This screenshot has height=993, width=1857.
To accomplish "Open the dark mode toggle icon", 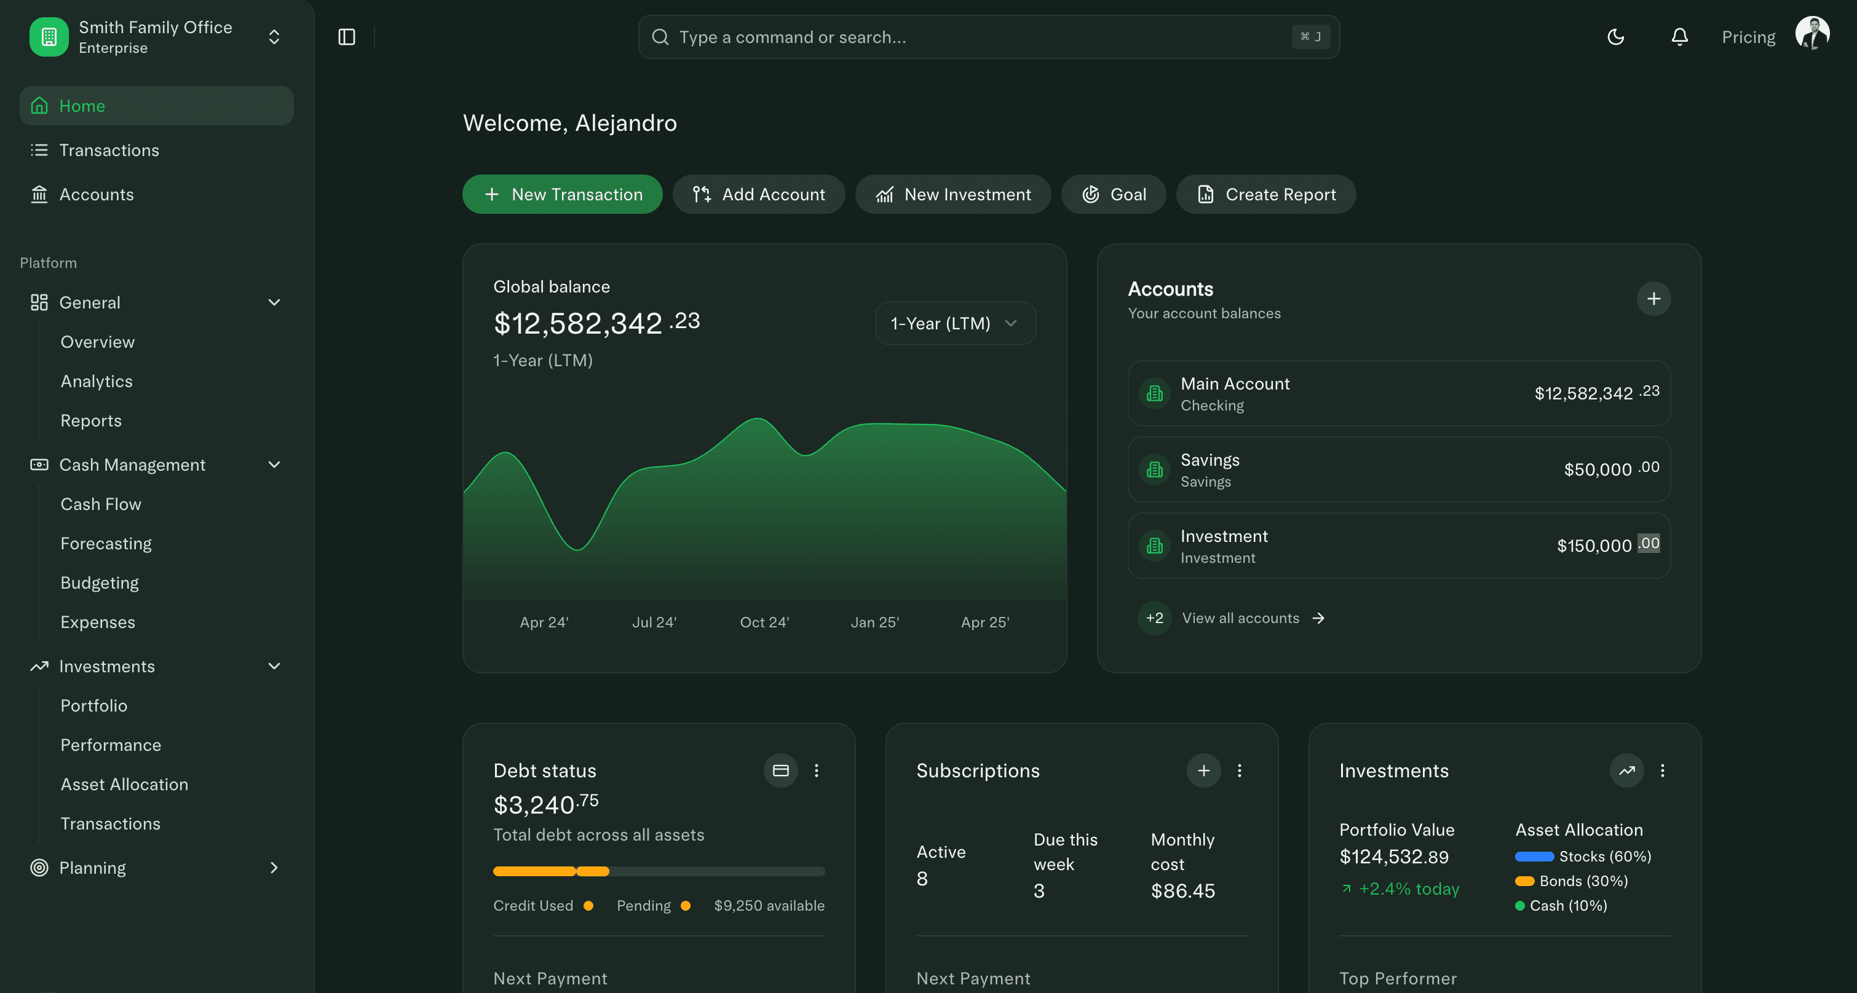I will [1615, 37].
